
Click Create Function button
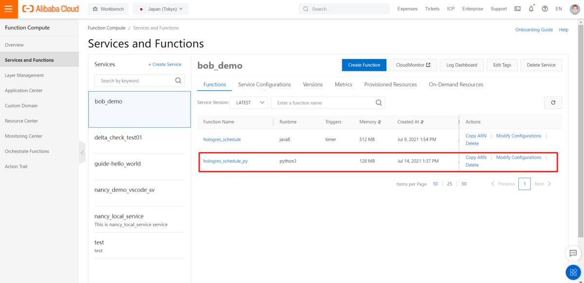click(364, 65)
